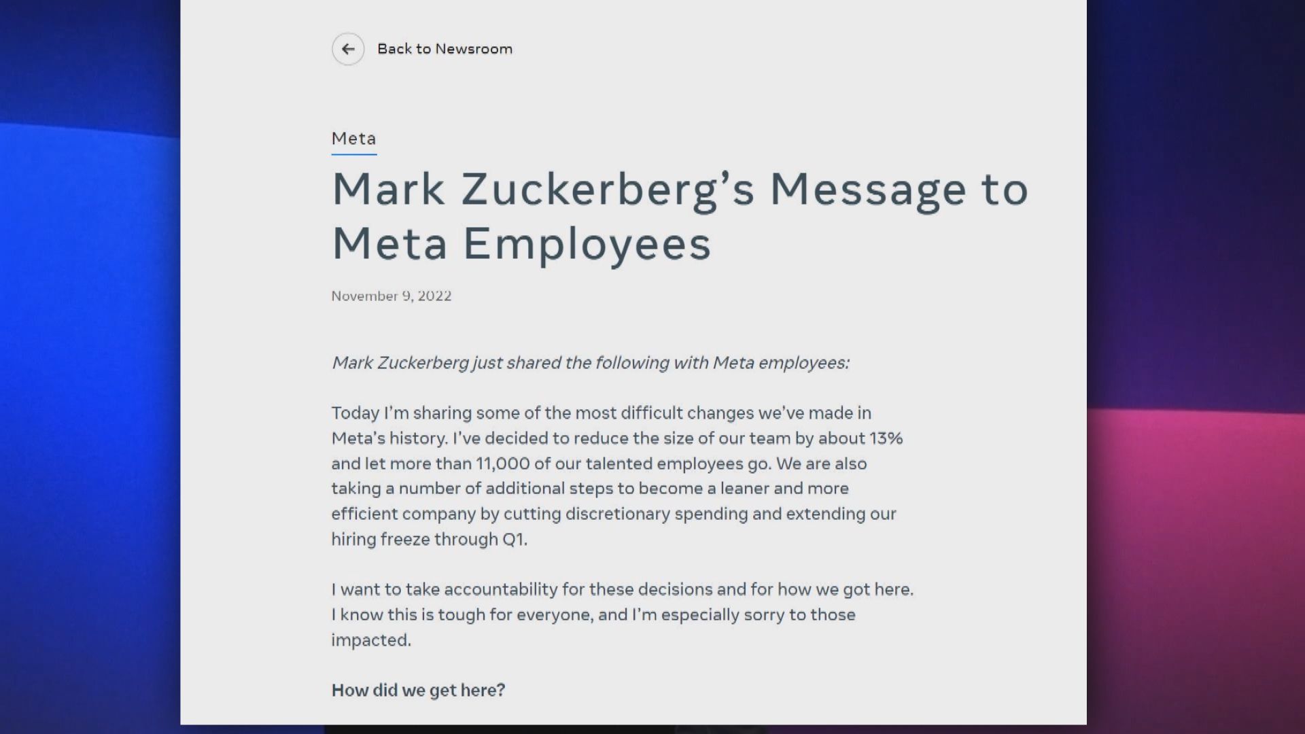Click the paragraph starting Today I'm sharing
Viewport: 1305px width, 734px height.
pyautogui.click(x=601, y=413)
